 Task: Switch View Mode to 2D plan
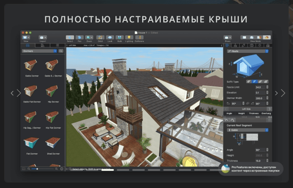pos(244,37)
